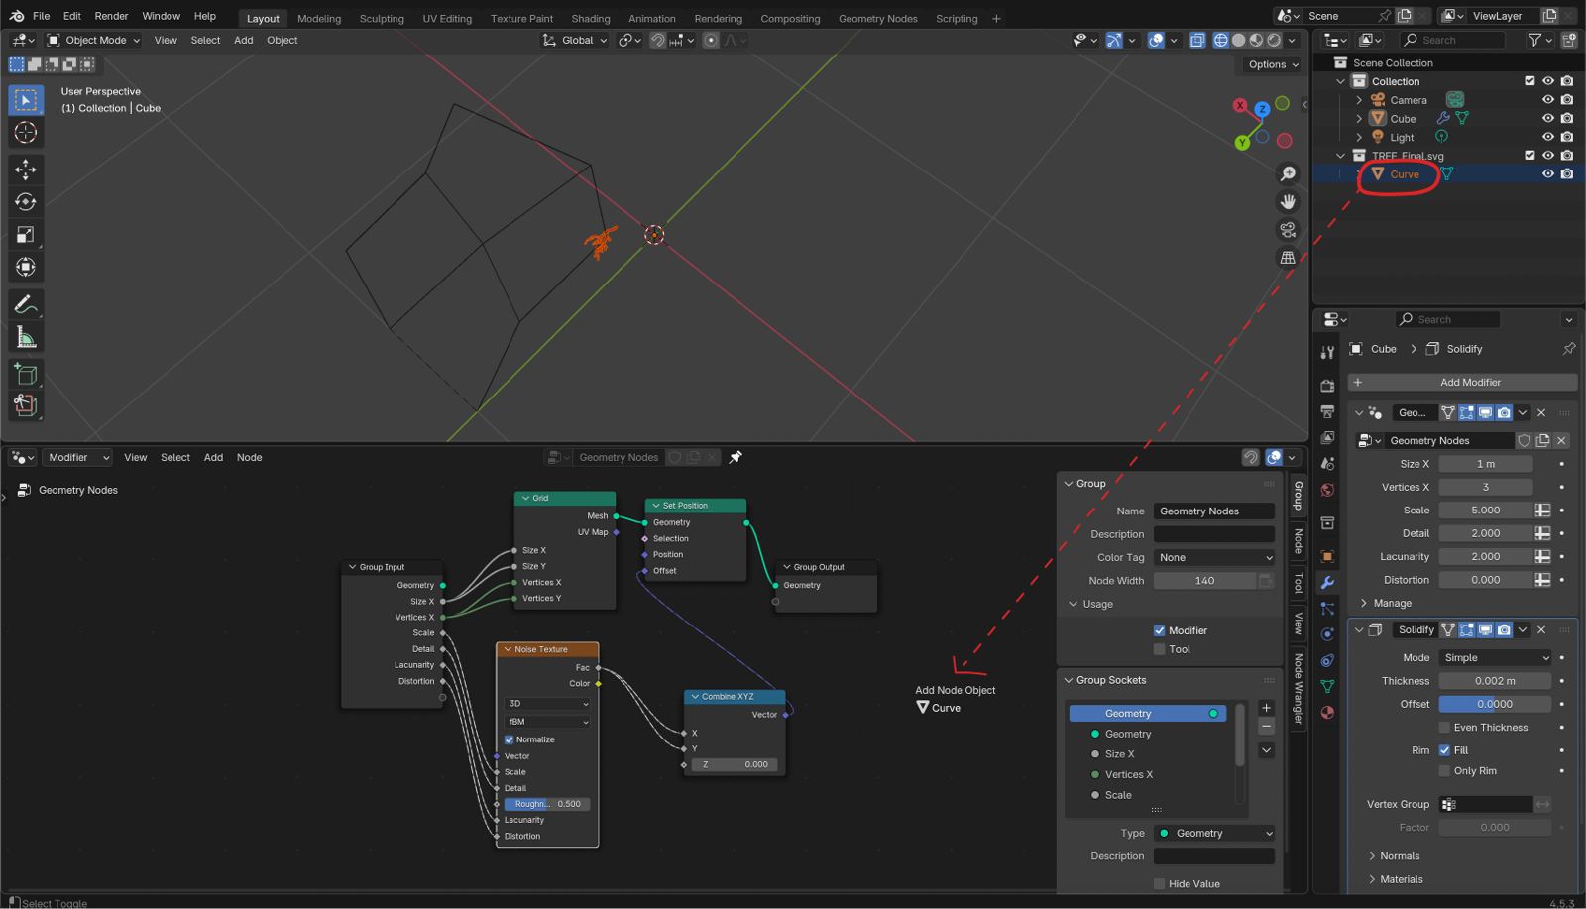Uncheck the Normalize checkbox in Noise Texture
This screenshot has width=1586, height=909.
pyautogui.click(x=510, y=739)
